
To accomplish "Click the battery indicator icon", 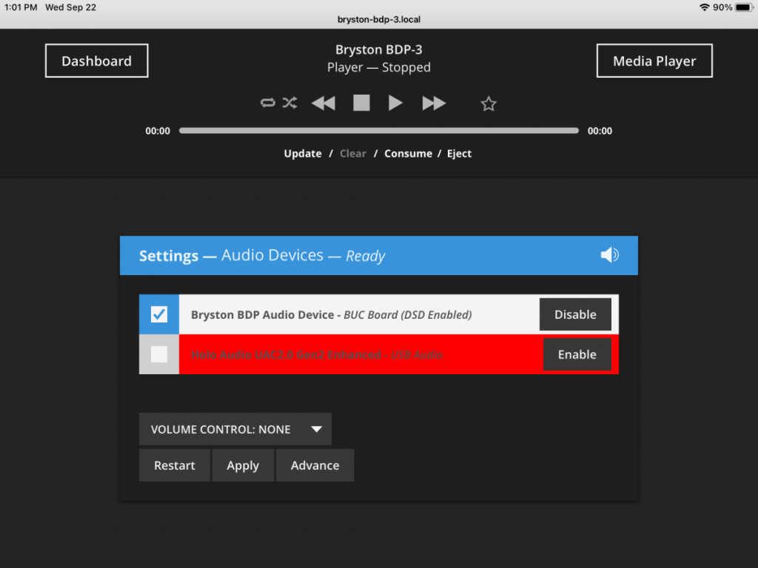I will [745, 7].
